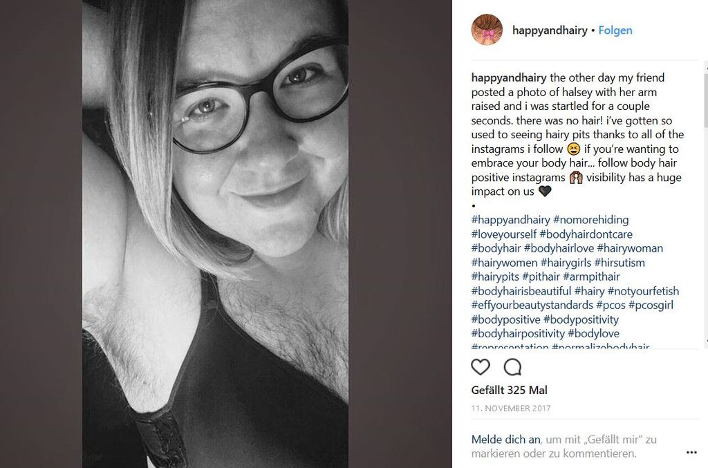Open the #bodyhairdontcare hashtag
Viewport: 708px width, 468px height.
(x=586, y=234)
